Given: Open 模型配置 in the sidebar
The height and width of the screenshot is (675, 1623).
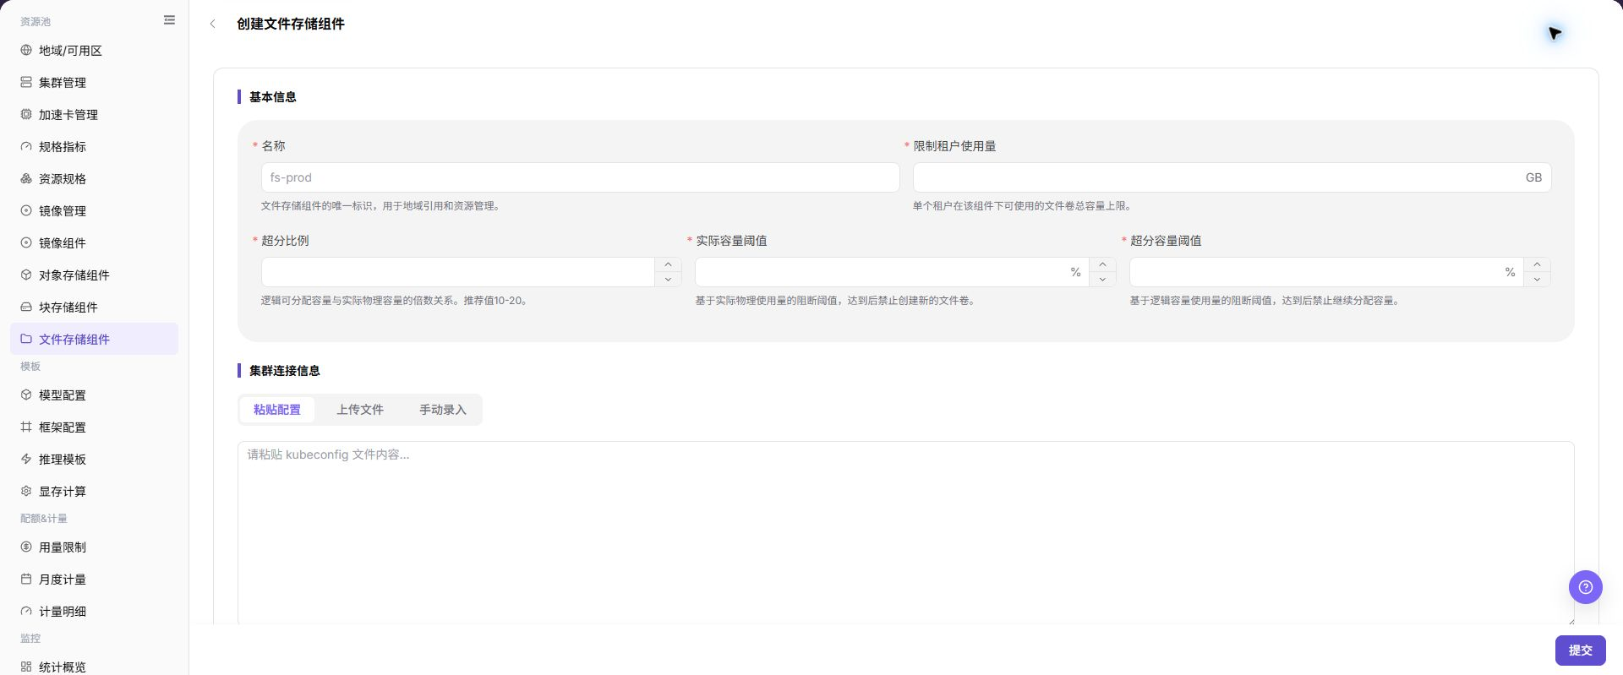Looking at the screenshot, I should coord(94,395).
